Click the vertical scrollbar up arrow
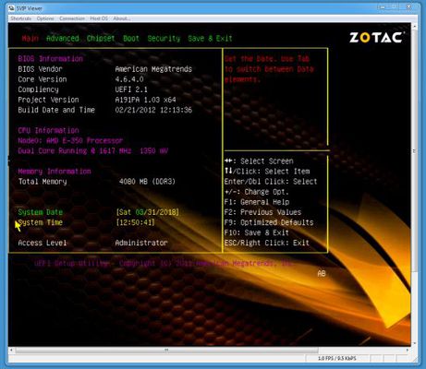Image resolution: width=426 pixels, height=369 pixels. tap(414, 27)
